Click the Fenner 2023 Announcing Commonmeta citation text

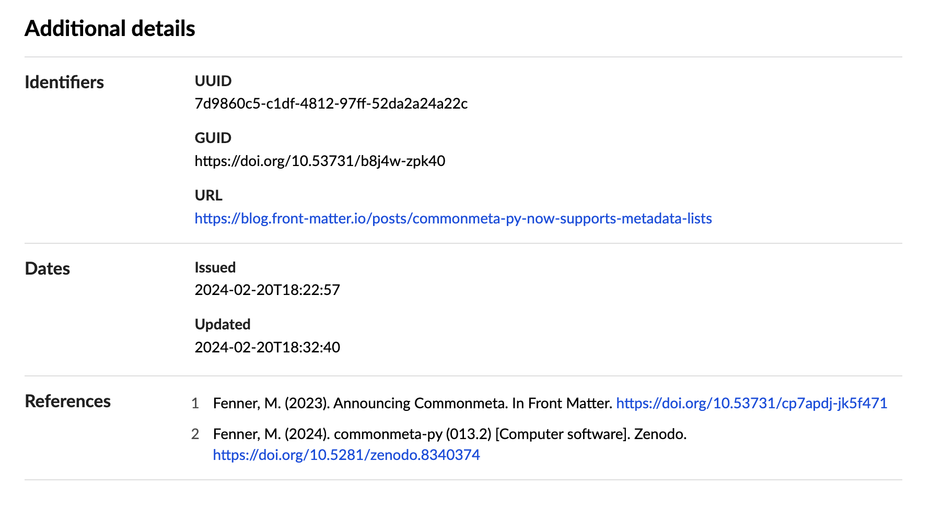(x=413, y=403)
